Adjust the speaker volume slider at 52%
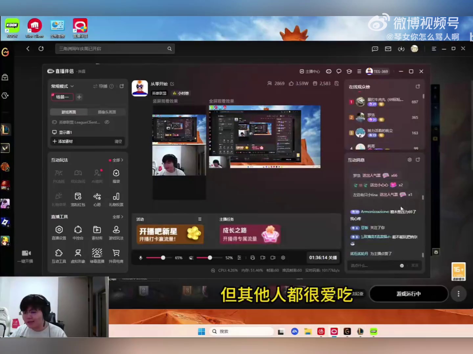This screenshot has width=473, height=354. [x=209, y=258]
